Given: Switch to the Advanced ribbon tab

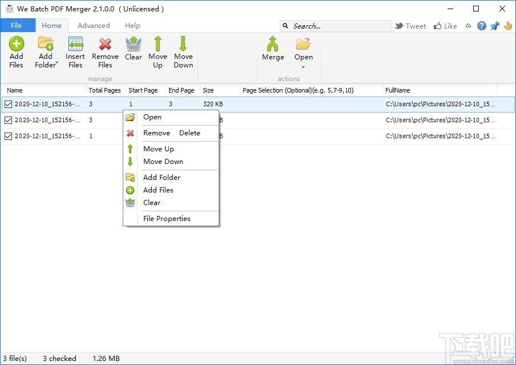Looking at the screenshot, I should click(94, 25).
